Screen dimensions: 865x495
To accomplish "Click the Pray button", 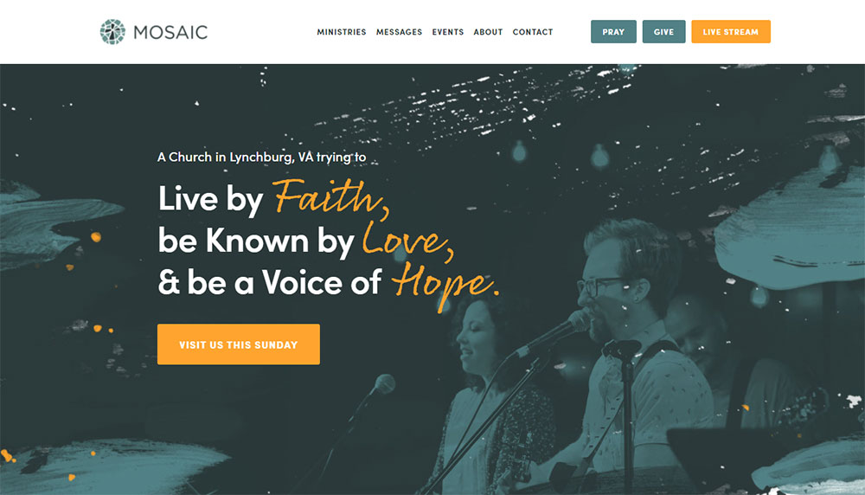I will (613, 31).
